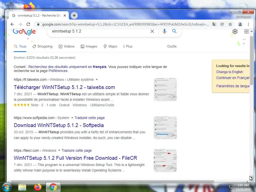This screenshot has width=256, height=192.
Task: Reload the page
Action: pyautogui.click(x=28, y=24)
